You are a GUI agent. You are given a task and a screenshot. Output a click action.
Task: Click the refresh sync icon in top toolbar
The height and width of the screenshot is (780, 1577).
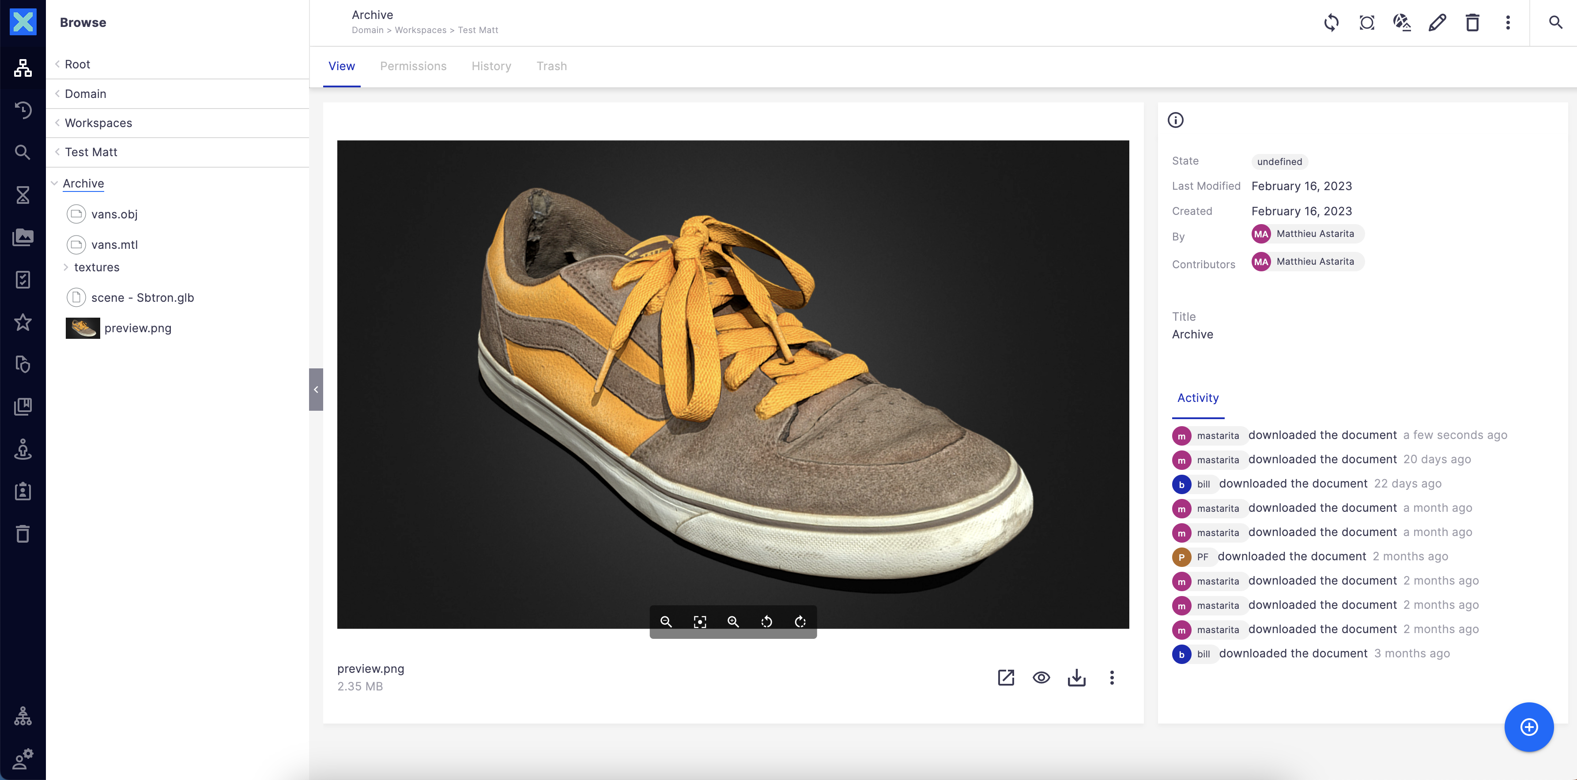pos(1331,23)
